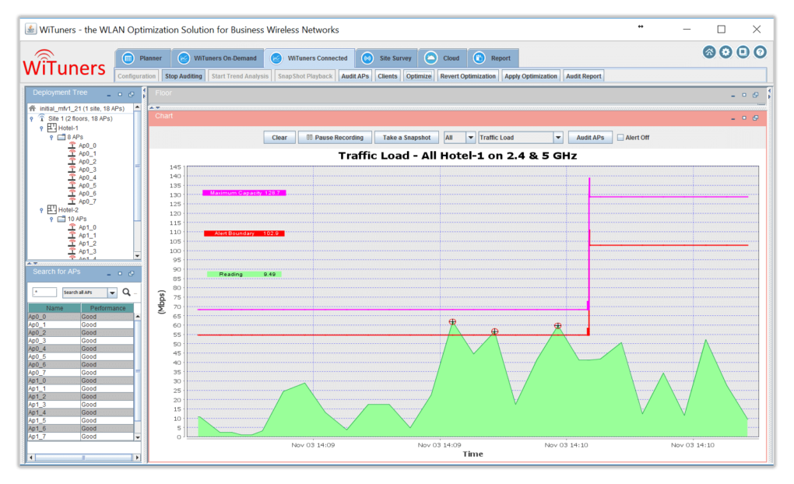Open settings gear icon in header
The image size is (794, 484).
[725, 52]
